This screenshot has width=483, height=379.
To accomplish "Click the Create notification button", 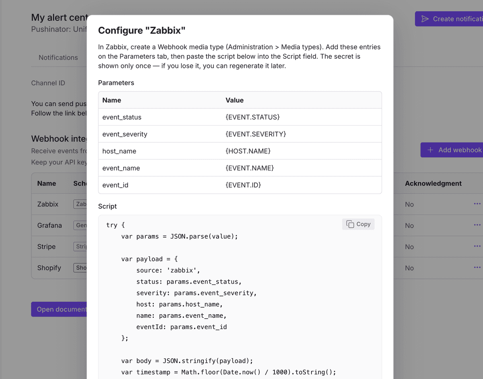I will [x=449, y=19].
